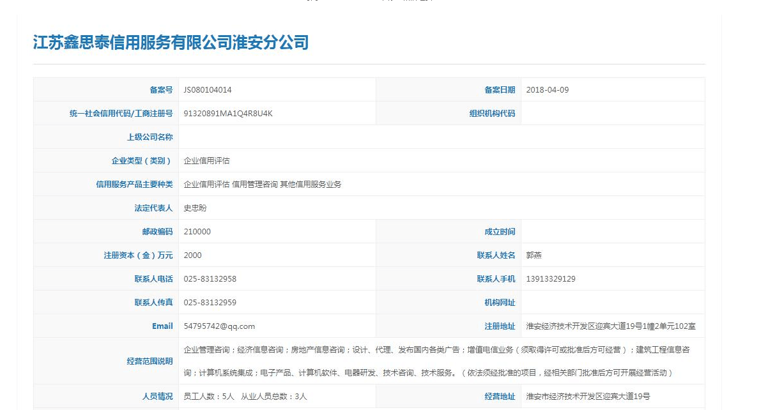Click the 上级公司名称 label
The width and height of the screenshot is (768, 410).
click(150, 137)
